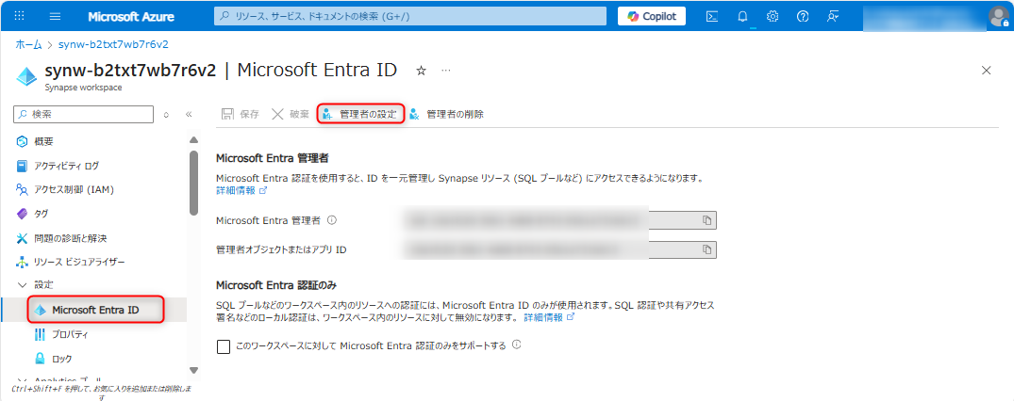Viewport: 1014px width, 401px height.
Task: Collapse the sidebar with double chevron
Action: coord(189,114)
